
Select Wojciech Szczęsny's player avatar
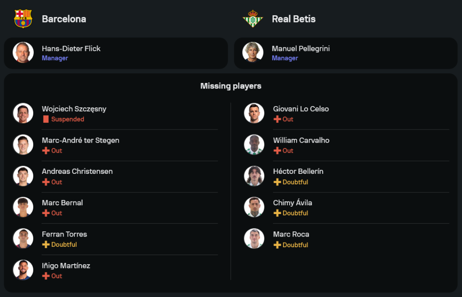coord(23,113)
